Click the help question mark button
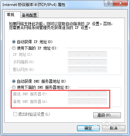Screen dimensions: 130x136 tap(109, 3)
